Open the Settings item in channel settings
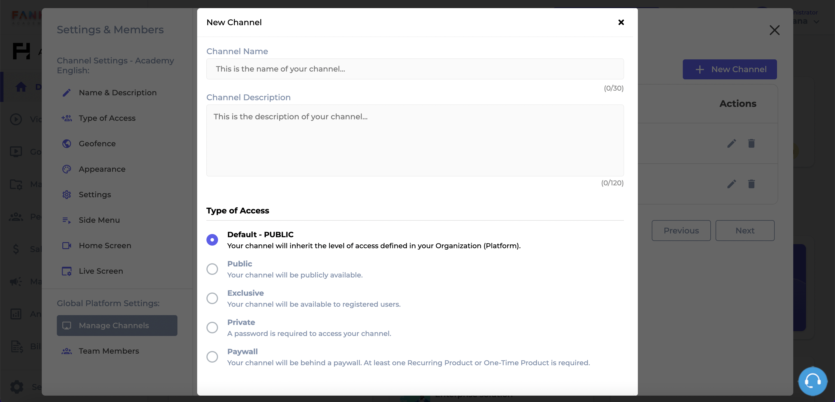The height and width of the screenshot is (402, 835). tap(117, 195)
